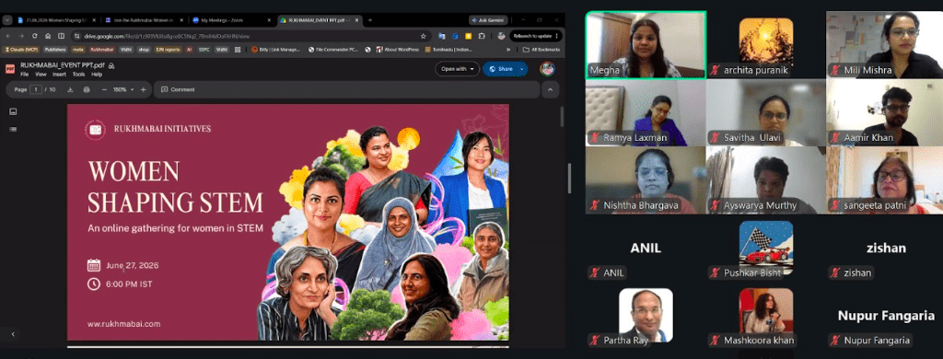Open the Claude (MCP) bookmark
Image resolution: width=943 pixels, height=359 pixels.
[x=20, y=50]
